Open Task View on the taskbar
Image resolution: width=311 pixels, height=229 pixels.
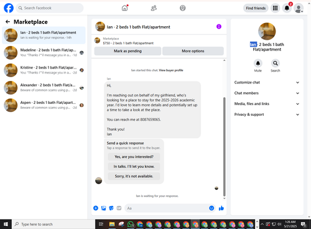coord(101,224)
